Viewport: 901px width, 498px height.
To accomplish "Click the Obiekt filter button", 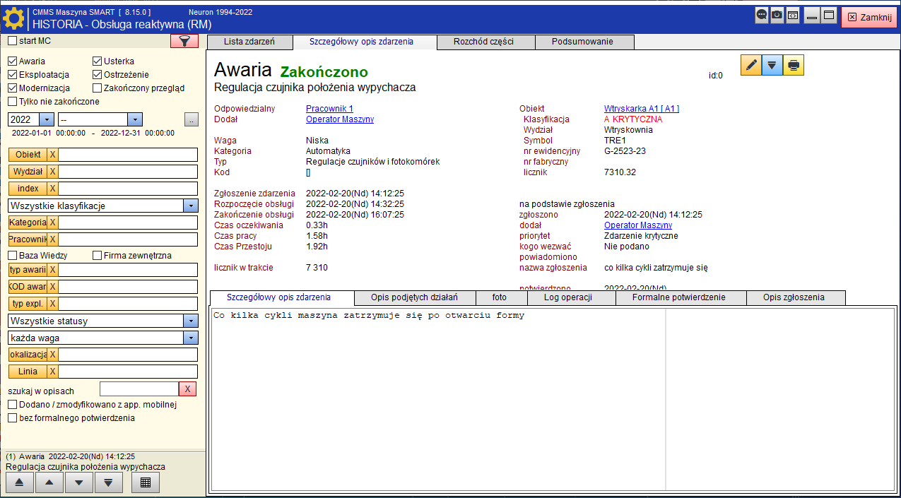I will [28, 155].
